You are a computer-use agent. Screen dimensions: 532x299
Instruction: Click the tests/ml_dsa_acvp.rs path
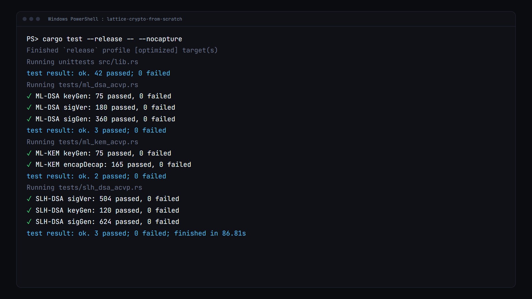[98, 85]
